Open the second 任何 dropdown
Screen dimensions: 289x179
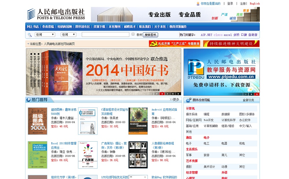(68, 35)
